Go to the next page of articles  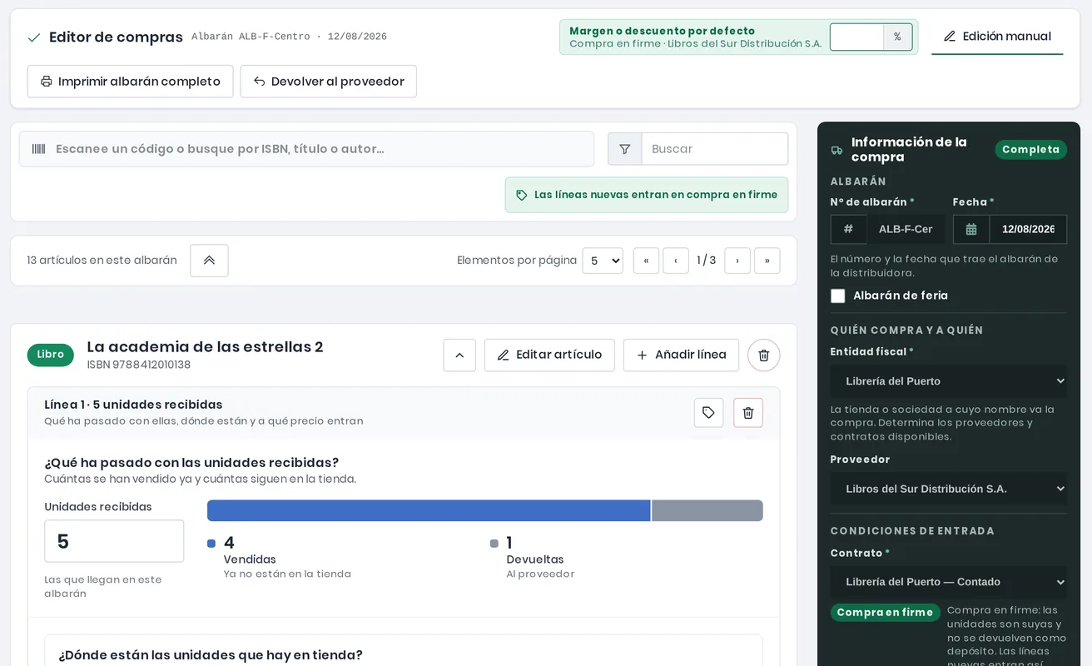(737, 261)
